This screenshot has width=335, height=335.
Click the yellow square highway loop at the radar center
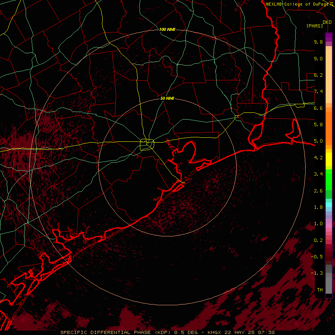(147, 144)
